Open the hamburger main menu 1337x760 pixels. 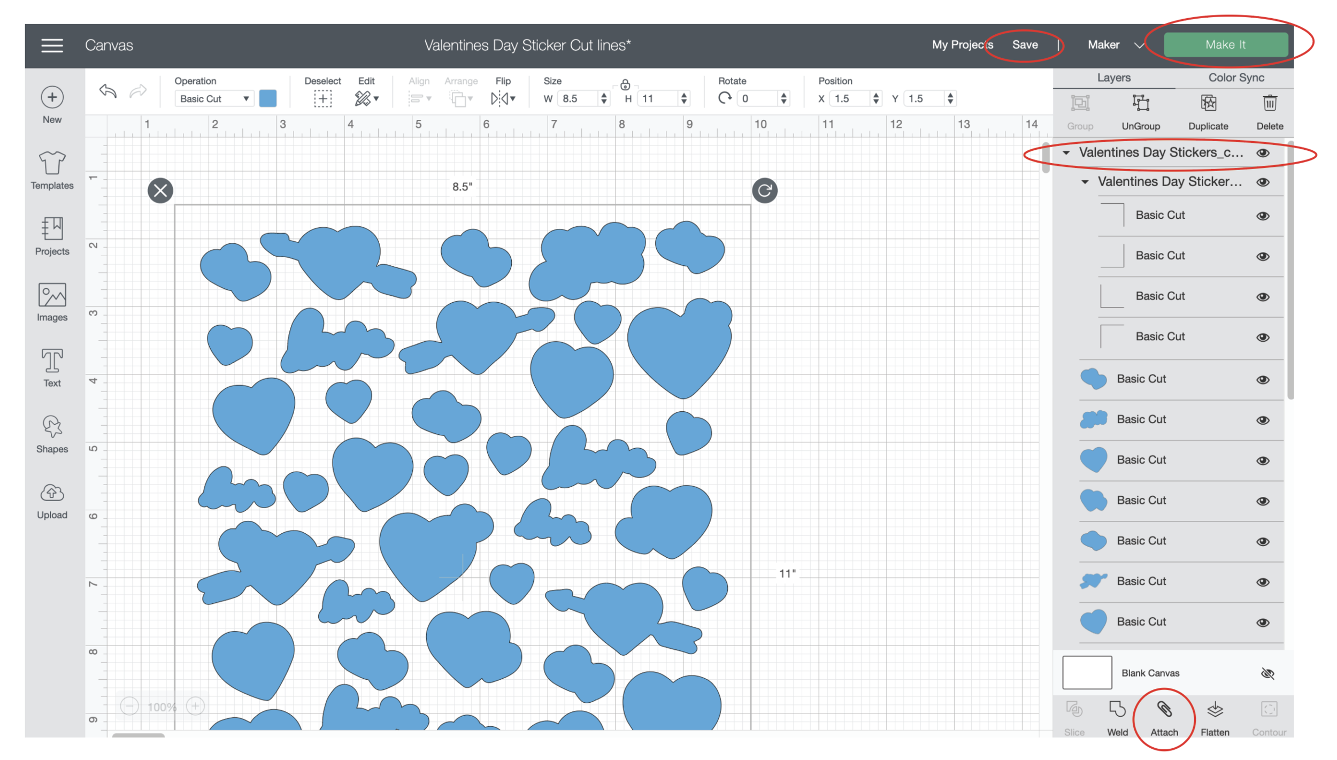52,45
